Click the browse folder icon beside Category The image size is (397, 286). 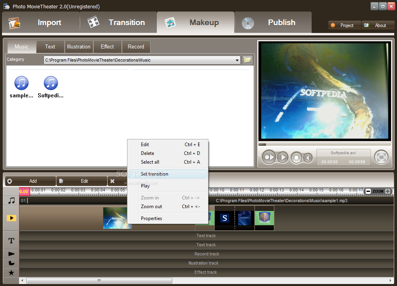point(247,60)
